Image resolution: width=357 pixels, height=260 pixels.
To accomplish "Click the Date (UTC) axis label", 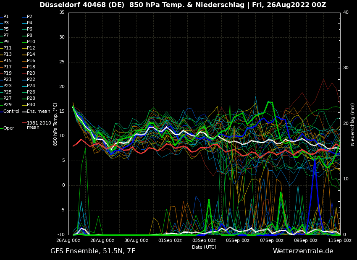I will pyautogui.click(x=204, y=247).
